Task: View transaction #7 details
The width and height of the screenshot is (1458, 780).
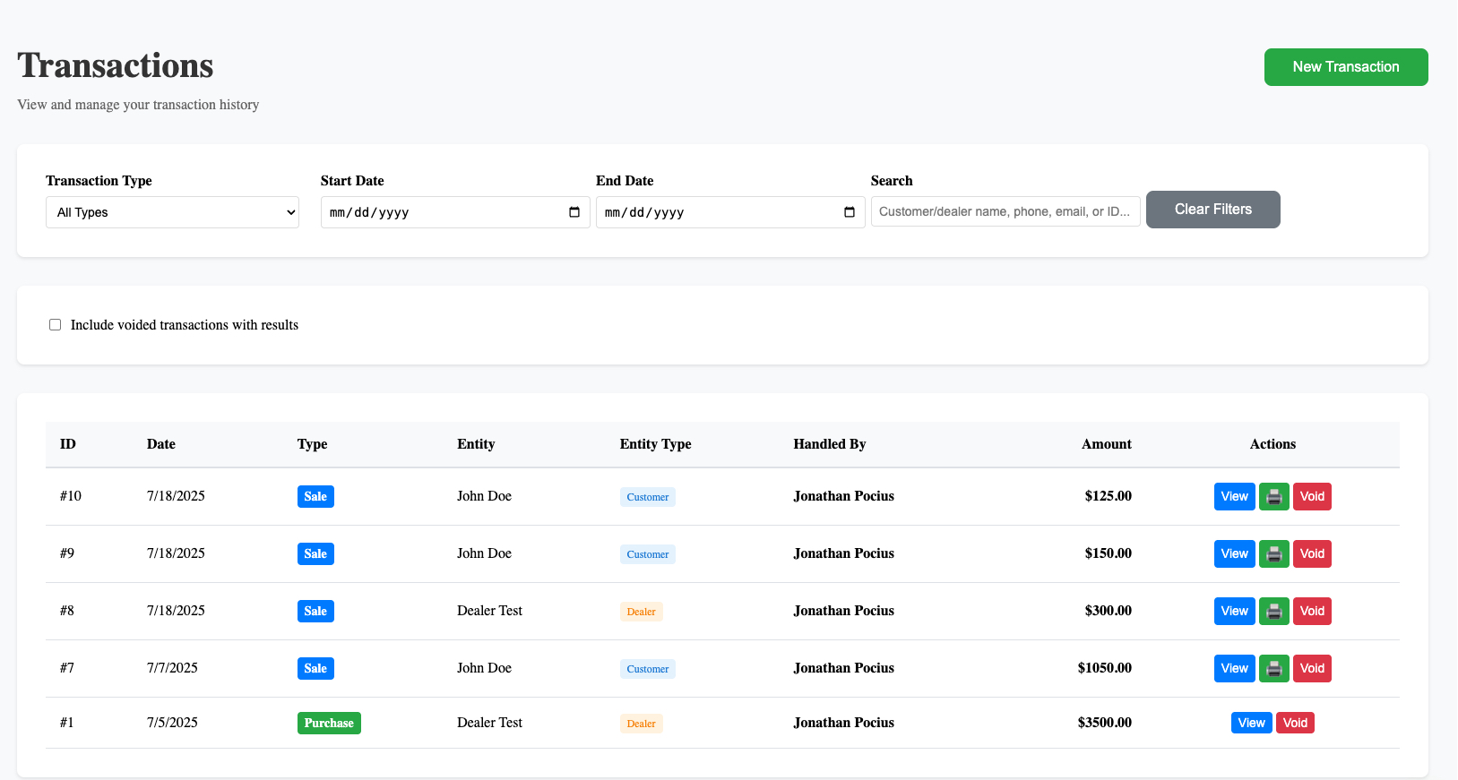Action: (x=1234, y=668)
